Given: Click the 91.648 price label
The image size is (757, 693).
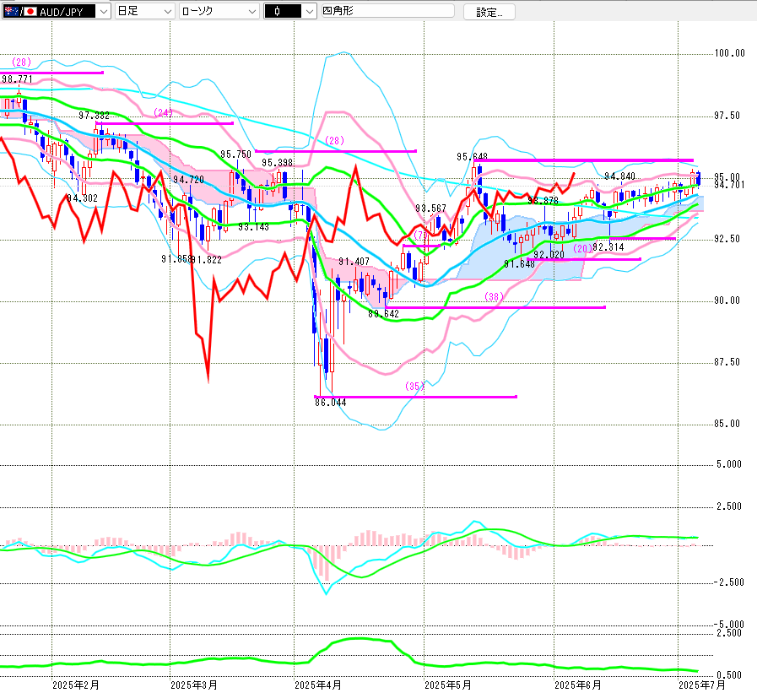Looking at the screenshot, I should [x=520, y=264].
